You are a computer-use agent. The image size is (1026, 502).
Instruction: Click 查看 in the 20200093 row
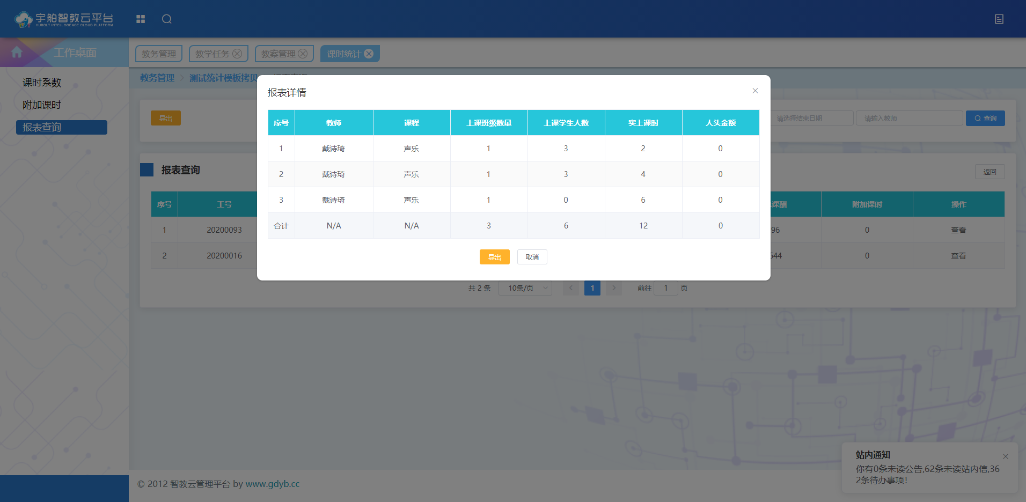point(958,230)
